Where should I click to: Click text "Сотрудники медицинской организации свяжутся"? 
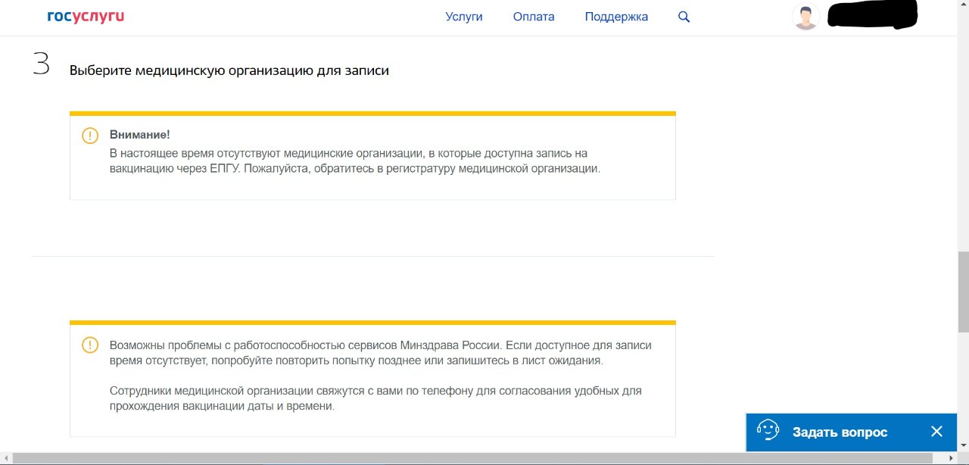coord(375,398)
